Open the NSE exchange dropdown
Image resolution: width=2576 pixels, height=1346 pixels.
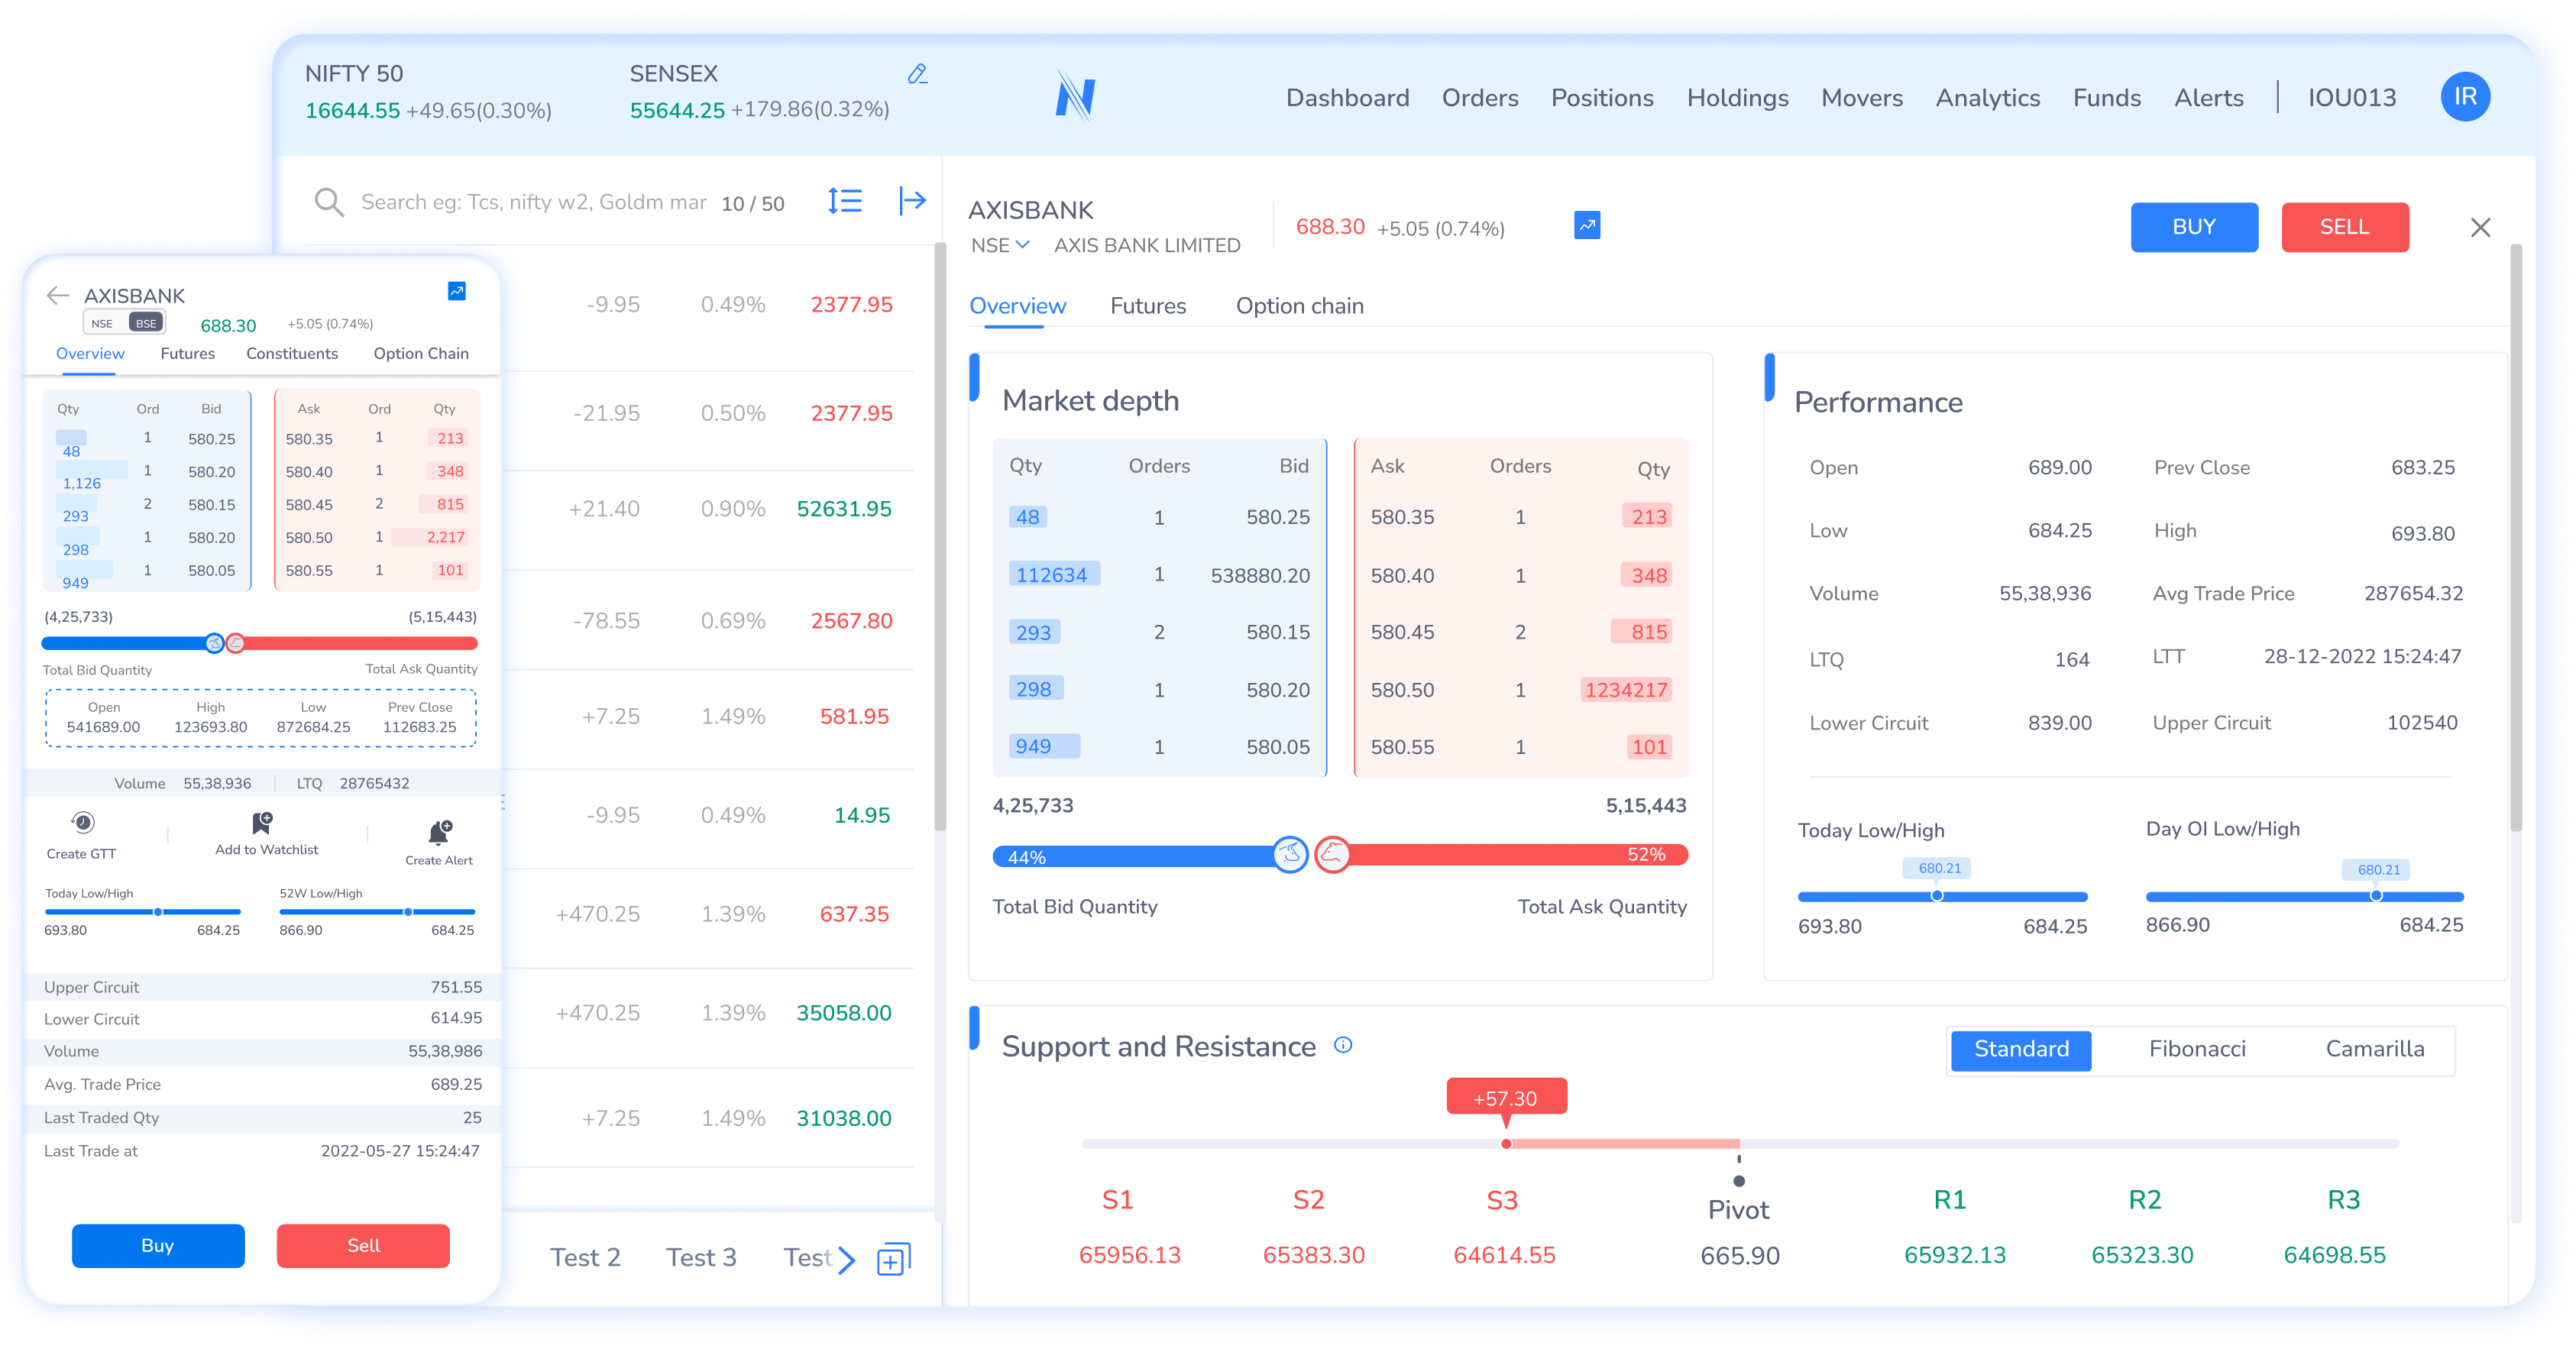(x=999, y=245)
